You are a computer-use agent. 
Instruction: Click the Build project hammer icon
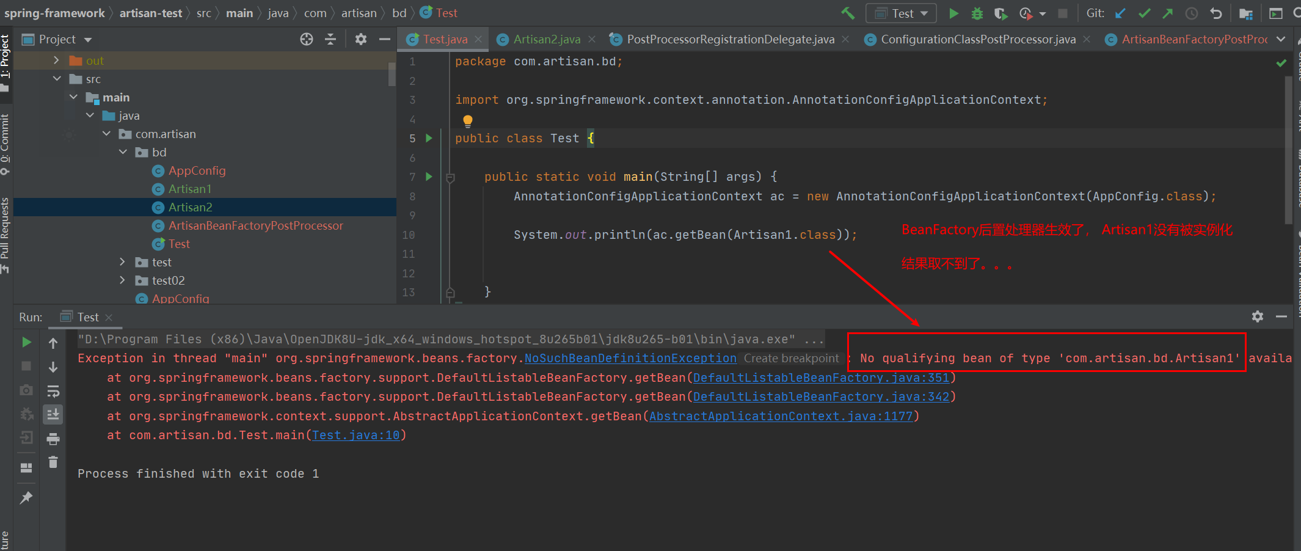848,13
